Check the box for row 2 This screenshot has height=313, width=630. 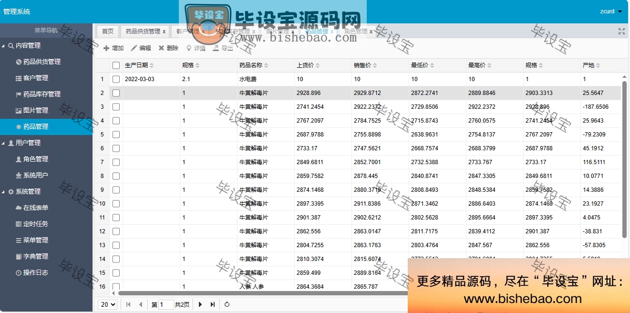116,93
